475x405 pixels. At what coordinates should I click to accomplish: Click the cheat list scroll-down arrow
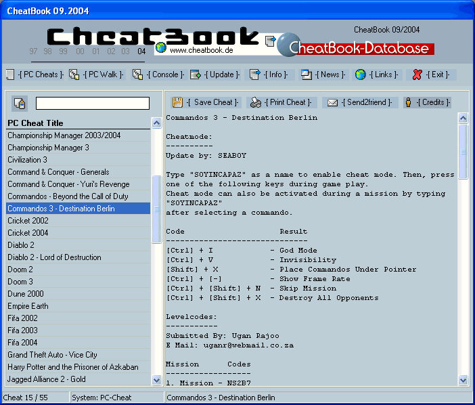[x=156, y=380]
